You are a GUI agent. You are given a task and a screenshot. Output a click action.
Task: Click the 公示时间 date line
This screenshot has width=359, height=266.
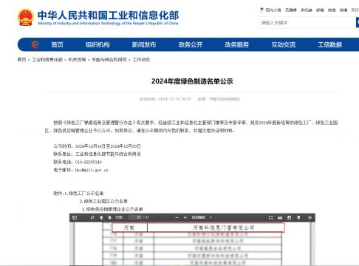coord(97,146)
